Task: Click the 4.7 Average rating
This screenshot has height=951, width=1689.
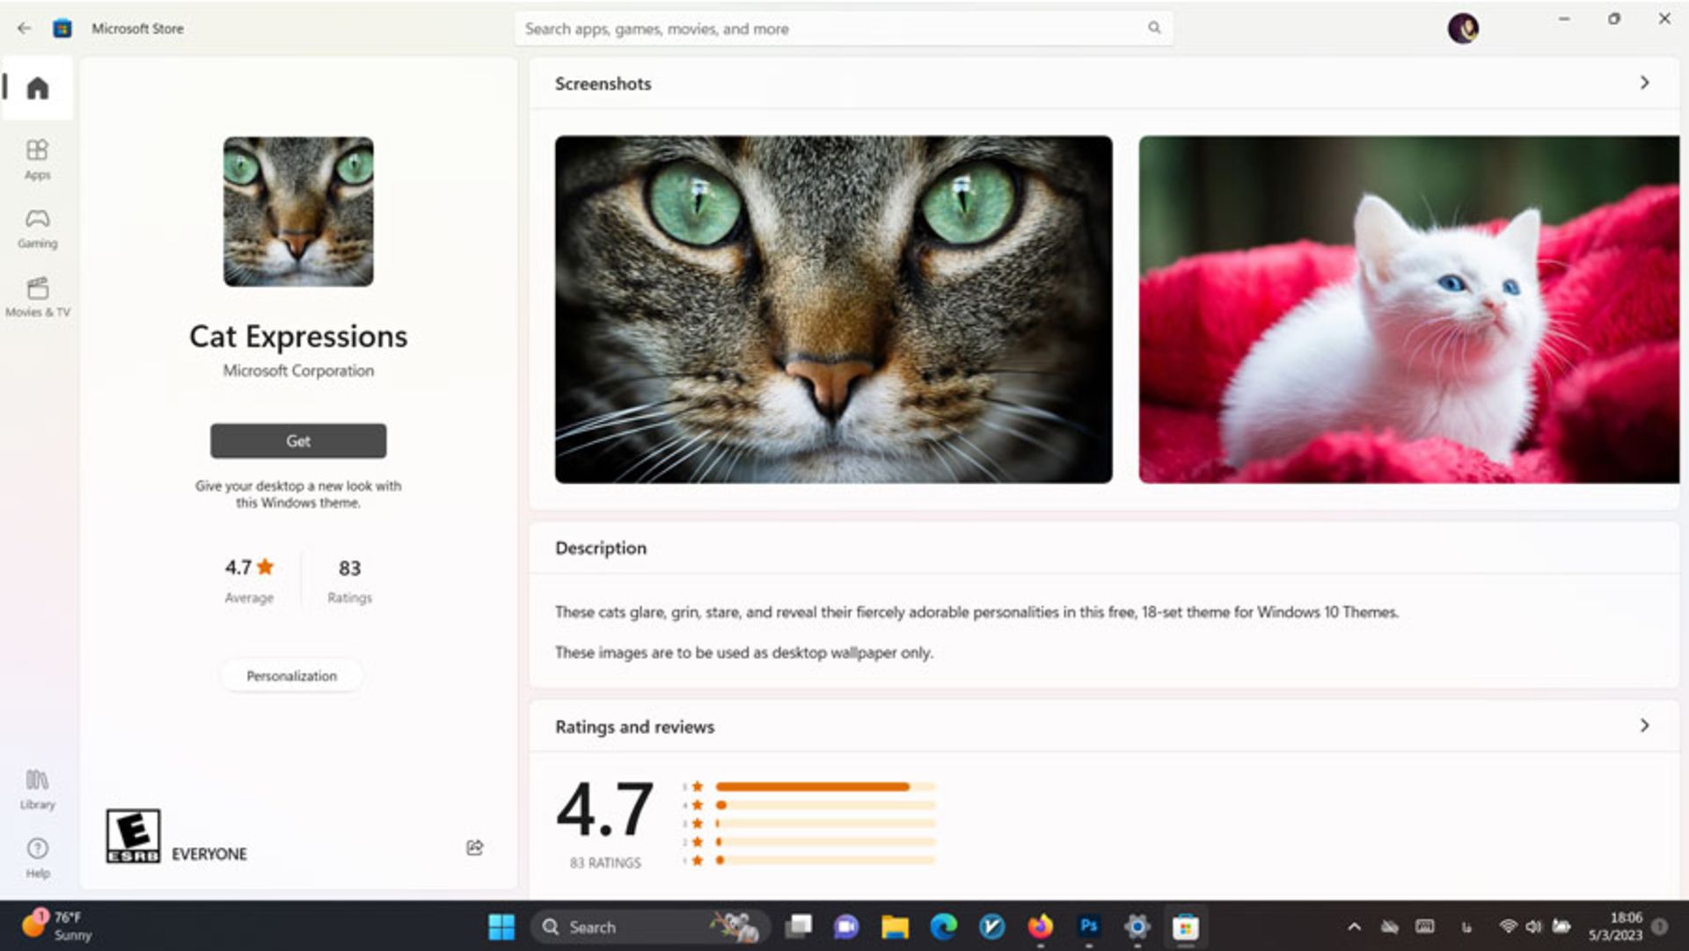Action: pos(249,580)
